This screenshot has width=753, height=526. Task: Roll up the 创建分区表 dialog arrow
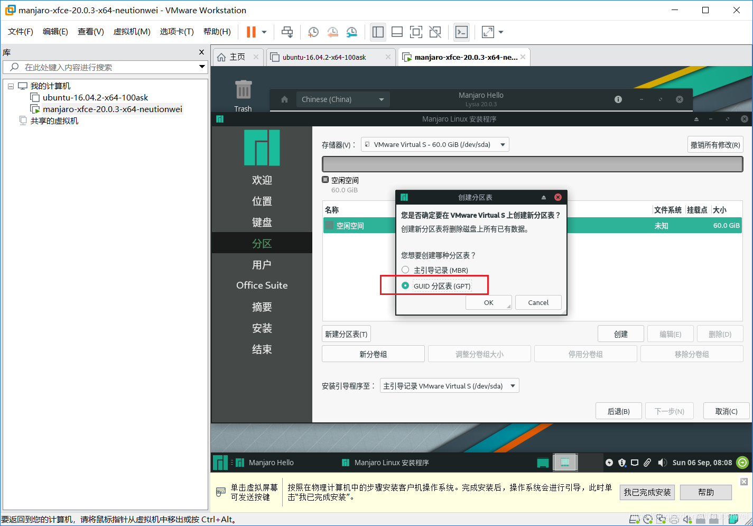[544, 197]
